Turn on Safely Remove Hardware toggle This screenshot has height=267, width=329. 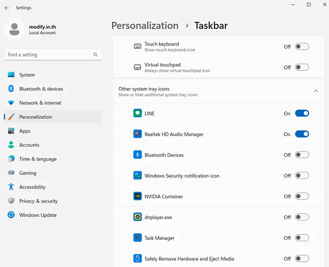pos(302,259)
